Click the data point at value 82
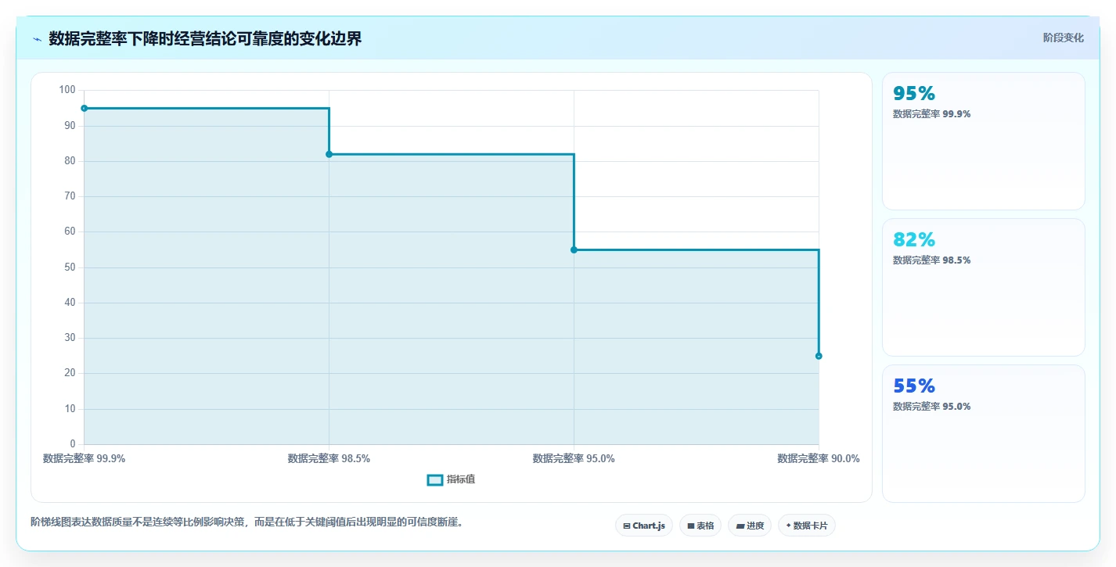Screen dimensions: 1116x567 click(329, 154)
